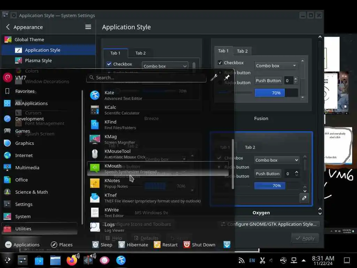Click the launcher Search field
Screen dimensions: 357x268
pyautogui.click(x=146, y=78)
